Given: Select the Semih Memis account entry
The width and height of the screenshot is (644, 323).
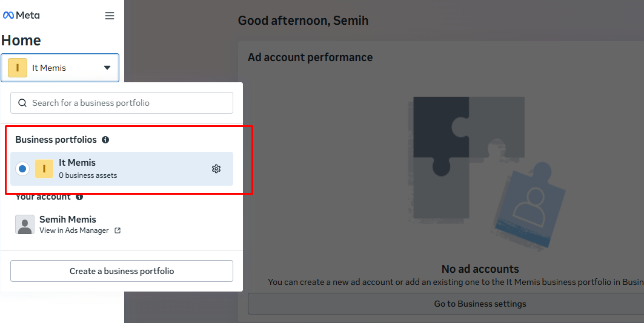Looking at the screenshot, I should pos(68,220).
